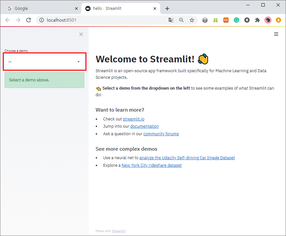Image resolution: width=286 pixels, height=236 pixels.
Task: View site information icon
Action: [42, 20]
